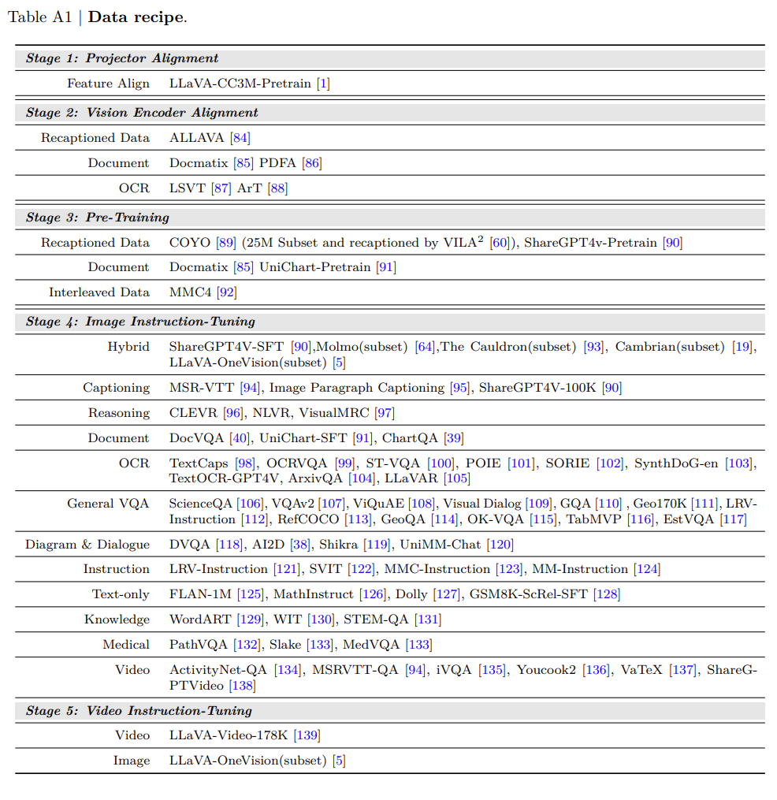Follow citation [136] after Youcook2
The height and width of the screenshot is (800, 777).
597,670
